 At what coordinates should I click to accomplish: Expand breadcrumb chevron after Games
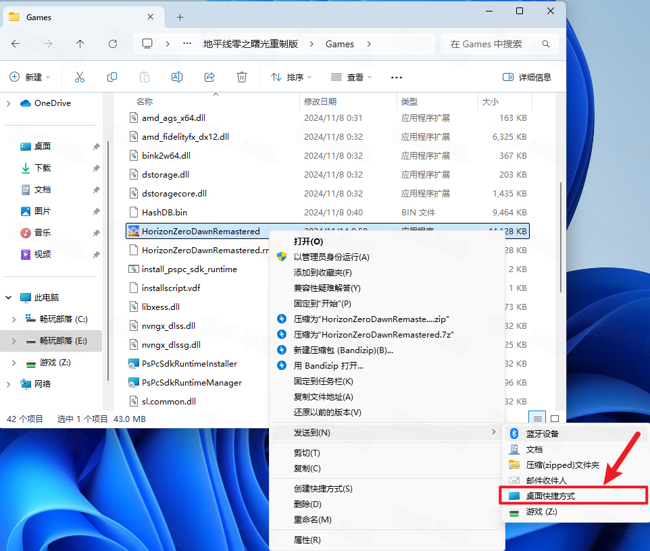pyautogui.click(x=369, y=44)
